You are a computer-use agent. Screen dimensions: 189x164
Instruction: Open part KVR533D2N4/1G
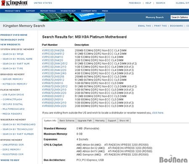52,57
